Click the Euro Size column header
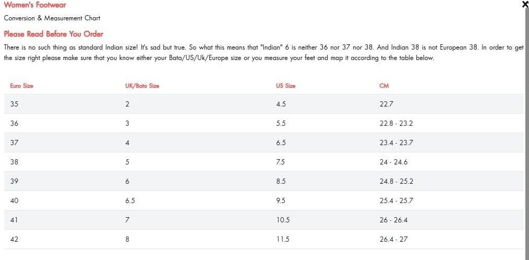Screen dimensions: 529x260 click(x=21, y=86)
